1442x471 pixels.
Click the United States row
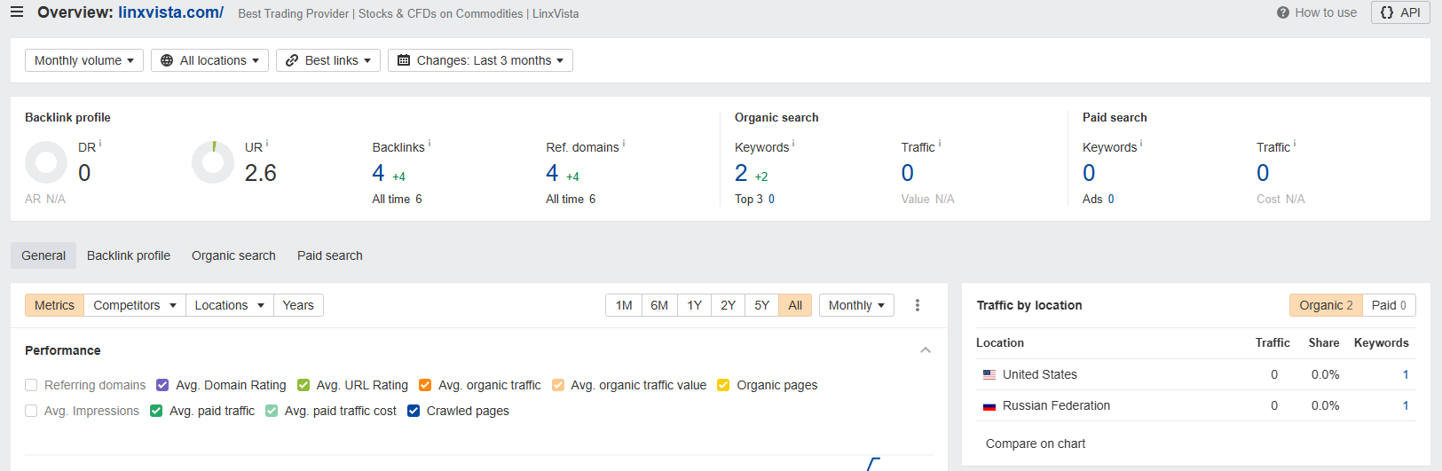coord(1196,374)
